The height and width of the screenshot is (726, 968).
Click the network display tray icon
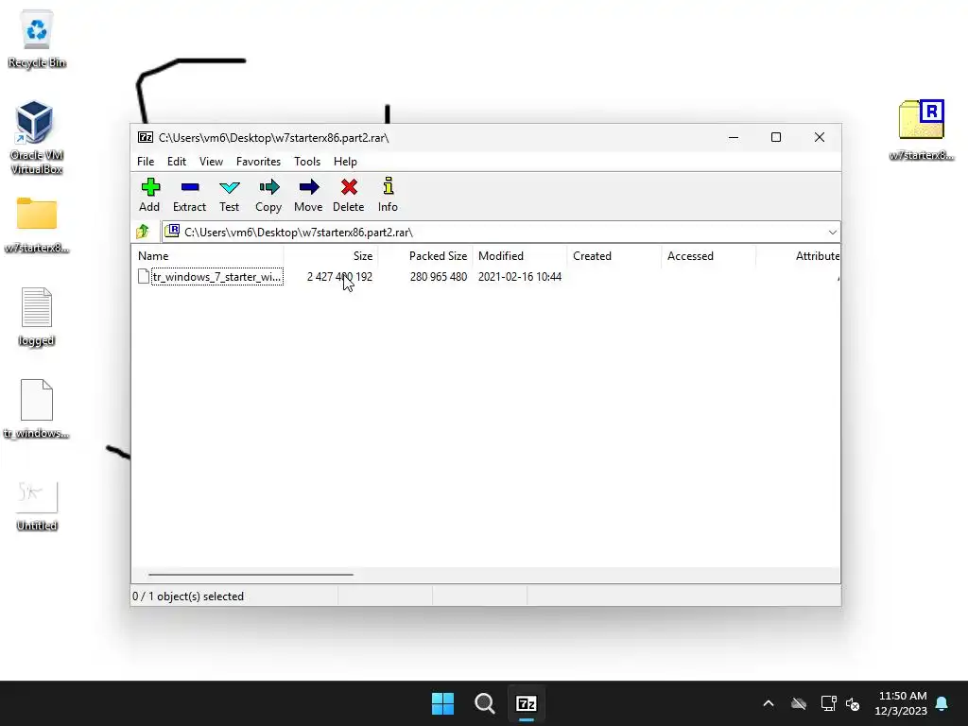tap(828, 703)
